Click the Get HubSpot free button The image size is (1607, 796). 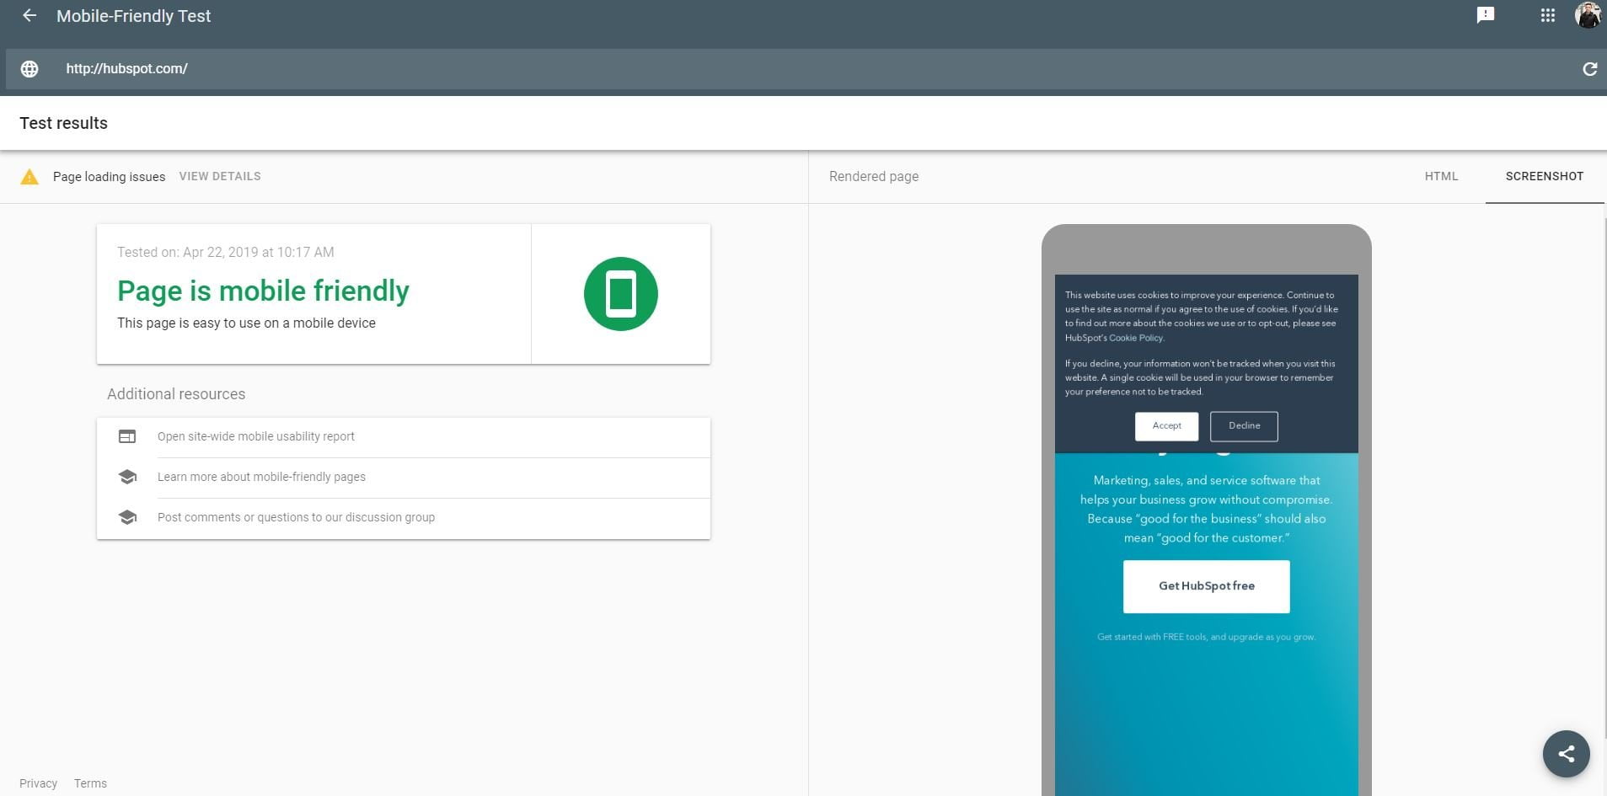[x=1207, y=586]
